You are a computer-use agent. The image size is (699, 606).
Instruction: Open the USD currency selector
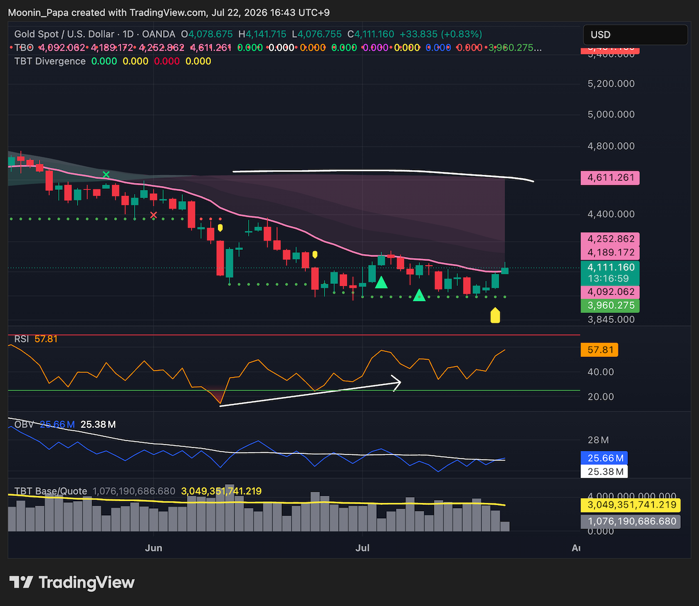tap(635, 35)
